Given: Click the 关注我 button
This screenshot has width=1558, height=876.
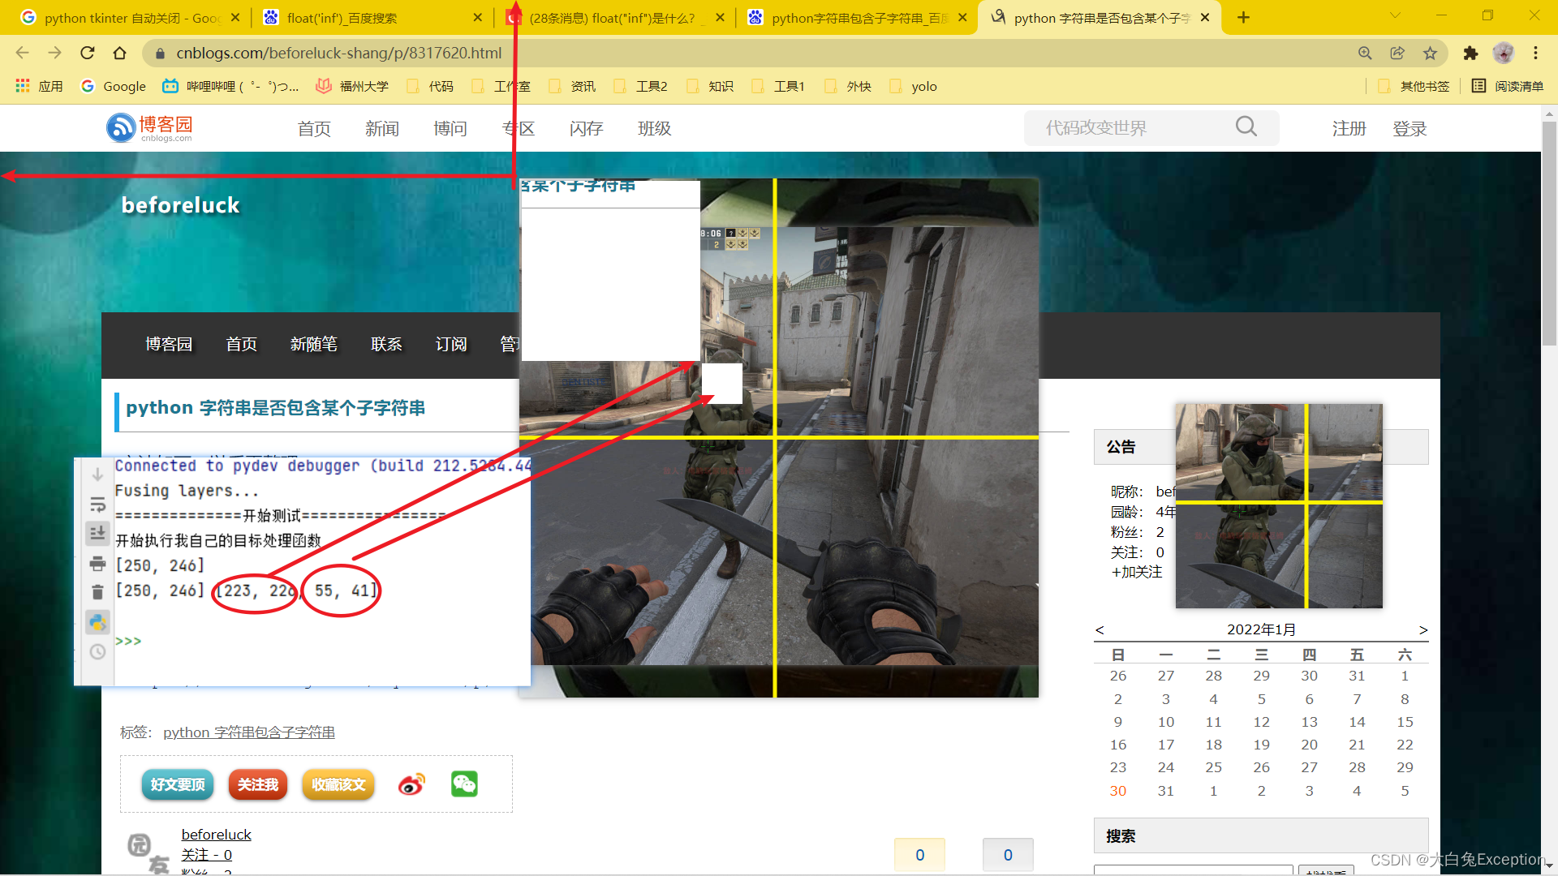Looking at the screenshot, I should 258,784.
